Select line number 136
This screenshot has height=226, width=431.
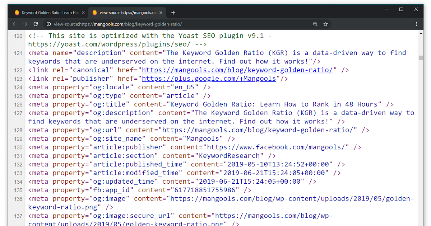point(18,199)
